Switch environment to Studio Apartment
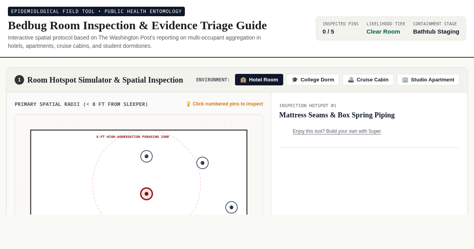474x249 pixels. pyautogui.click(x=428, y=79)
